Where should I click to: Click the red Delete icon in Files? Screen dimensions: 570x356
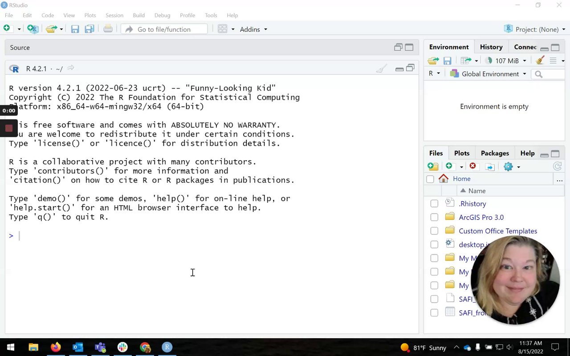coord(473,166)
